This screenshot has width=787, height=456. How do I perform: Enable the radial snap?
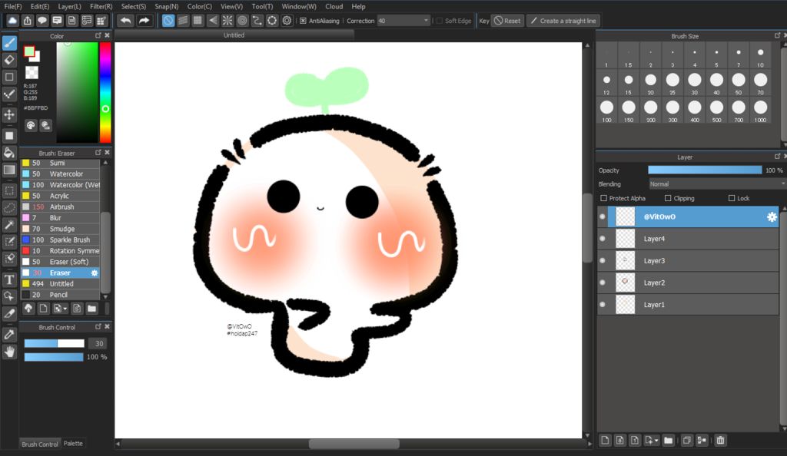point(227,21)
